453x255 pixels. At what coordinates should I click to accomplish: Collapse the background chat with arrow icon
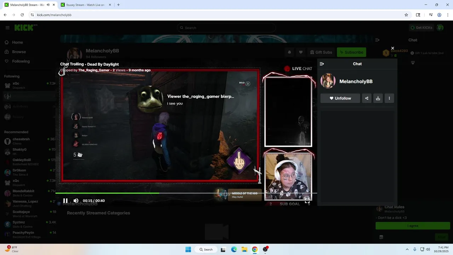(x=377, y=40)
